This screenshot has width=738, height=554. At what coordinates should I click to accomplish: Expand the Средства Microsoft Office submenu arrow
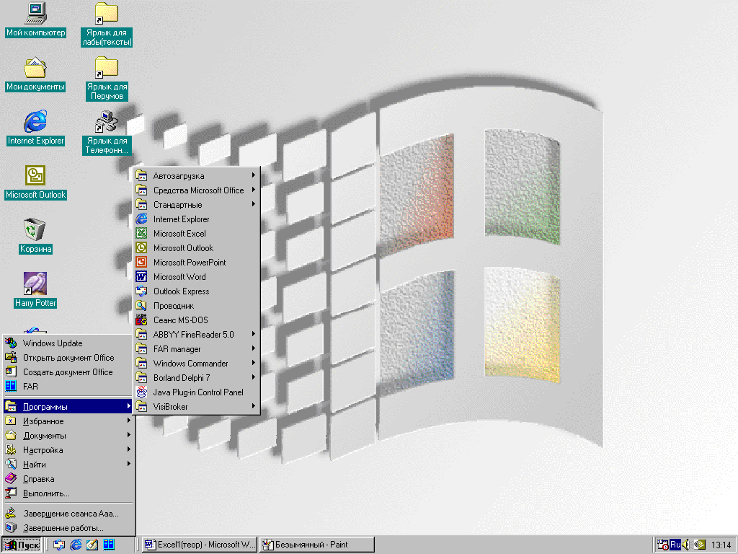pyautogui.click(x=253, y=190)
